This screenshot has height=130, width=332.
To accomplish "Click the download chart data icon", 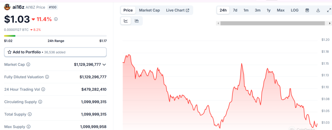I will [x=318, y=10].
